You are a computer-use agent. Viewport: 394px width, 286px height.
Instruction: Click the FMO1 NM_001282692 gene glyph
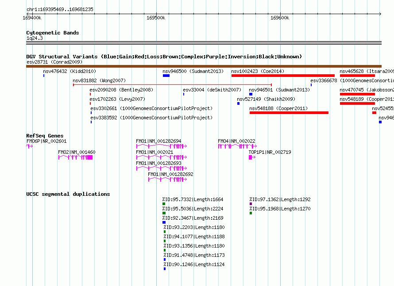coord(168,179)
